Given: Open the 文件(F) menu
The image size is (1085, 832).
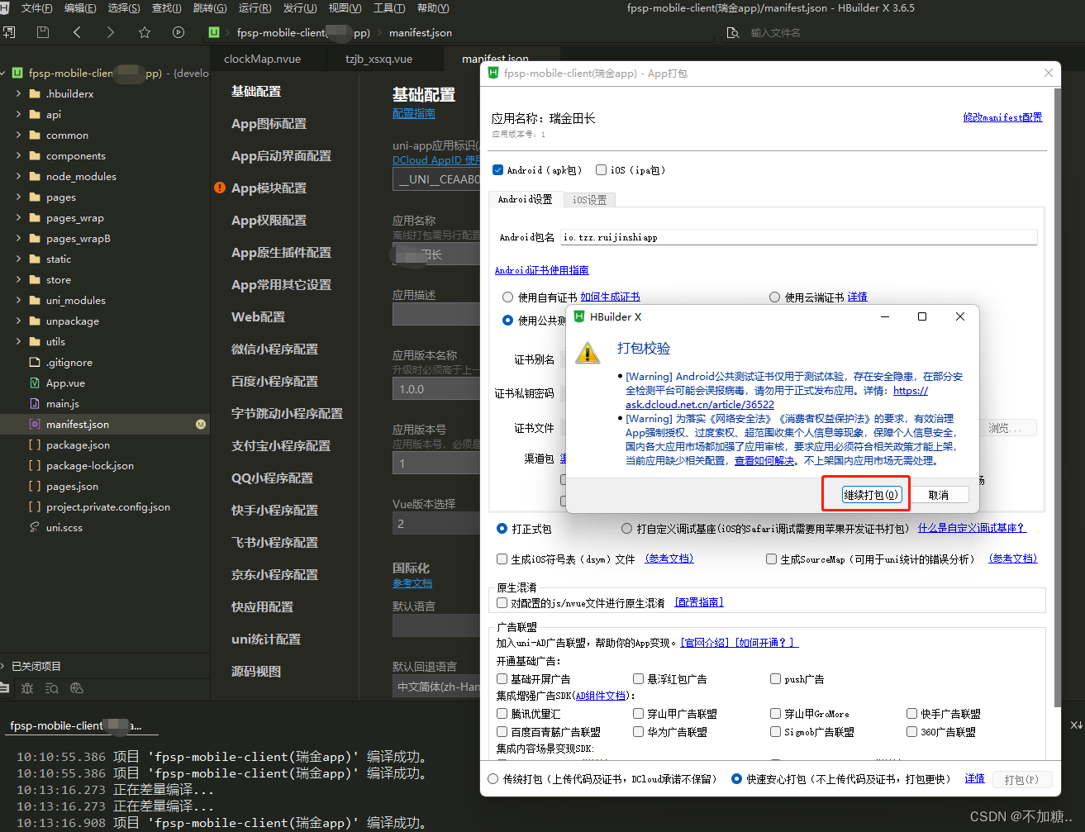Looking at the screenshot, I should click(x=36, y=7).
